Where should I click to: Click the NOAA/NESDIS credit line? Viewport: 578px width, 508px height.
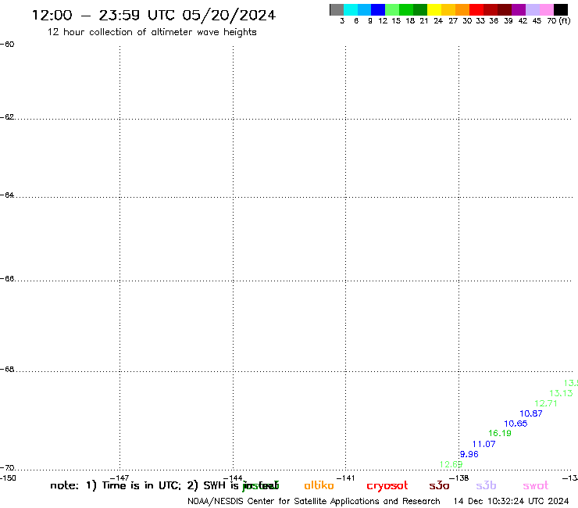click(314, 502)
